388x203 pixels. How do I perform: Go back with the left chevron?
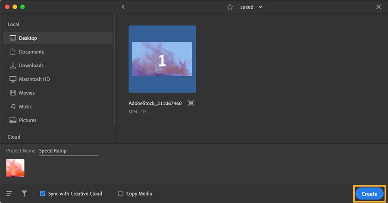[x=123, y=7]
